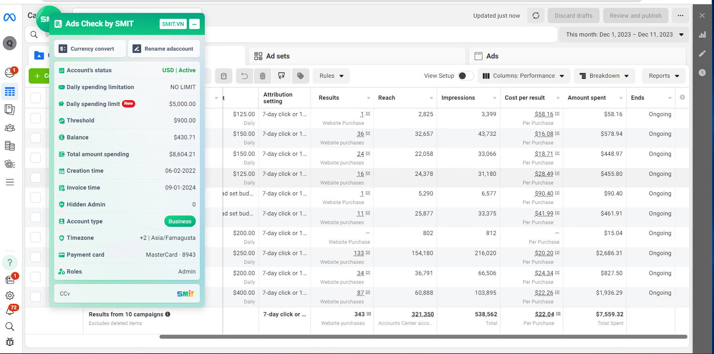Check the select-all header checkbox
714x354 pixels.
(x=35, y=98)
